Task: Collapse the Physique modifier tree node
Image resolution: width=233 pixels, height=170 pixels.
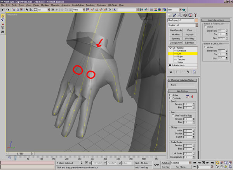Action: [x=174, y=48]
